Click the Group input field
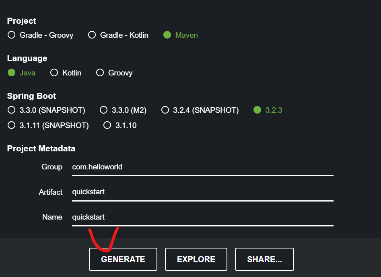 point(203,167)
